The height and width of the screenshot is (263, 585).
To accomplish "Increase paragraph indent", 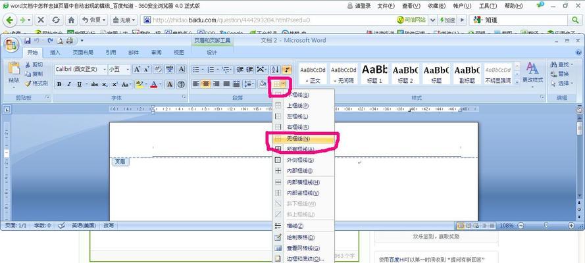I will point(249,69).
